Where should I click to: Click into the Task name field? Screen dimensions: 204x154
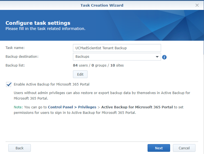[x=117, y=48]
